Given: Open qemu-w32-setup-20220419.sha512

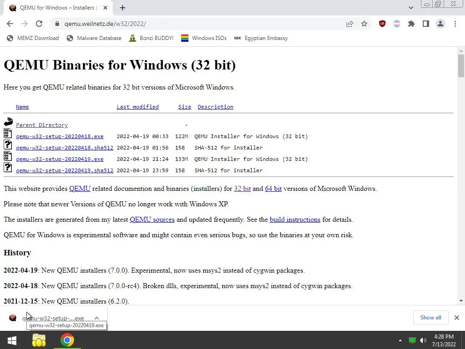Looking at the screenshot, I should pyautogui.click(x=64, y=170).
